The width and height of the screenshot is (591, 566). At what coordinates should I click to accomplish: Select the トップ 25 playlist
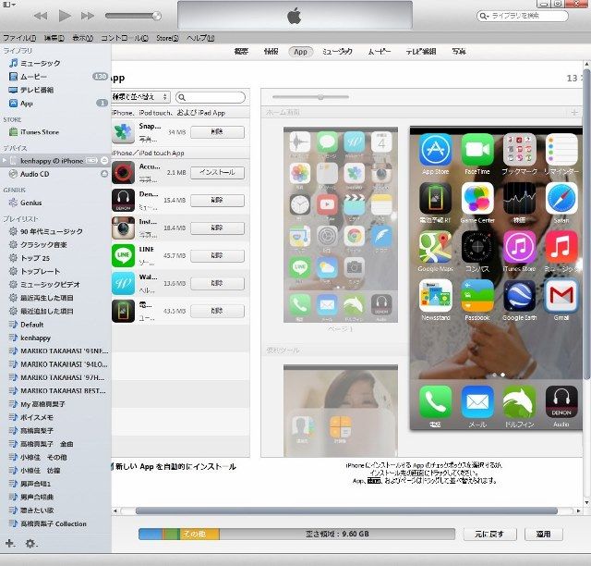(x=35, y=258)
